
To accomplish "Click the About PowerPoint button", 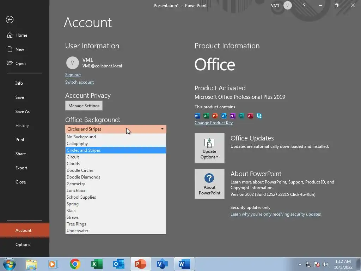I will [x=209, y=183].
